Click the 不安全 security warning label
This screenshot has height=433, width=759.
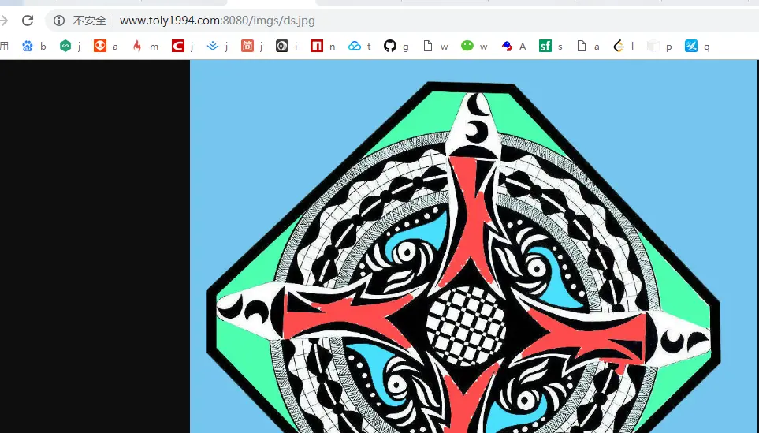pyautogui.click(x=90, y=21)
